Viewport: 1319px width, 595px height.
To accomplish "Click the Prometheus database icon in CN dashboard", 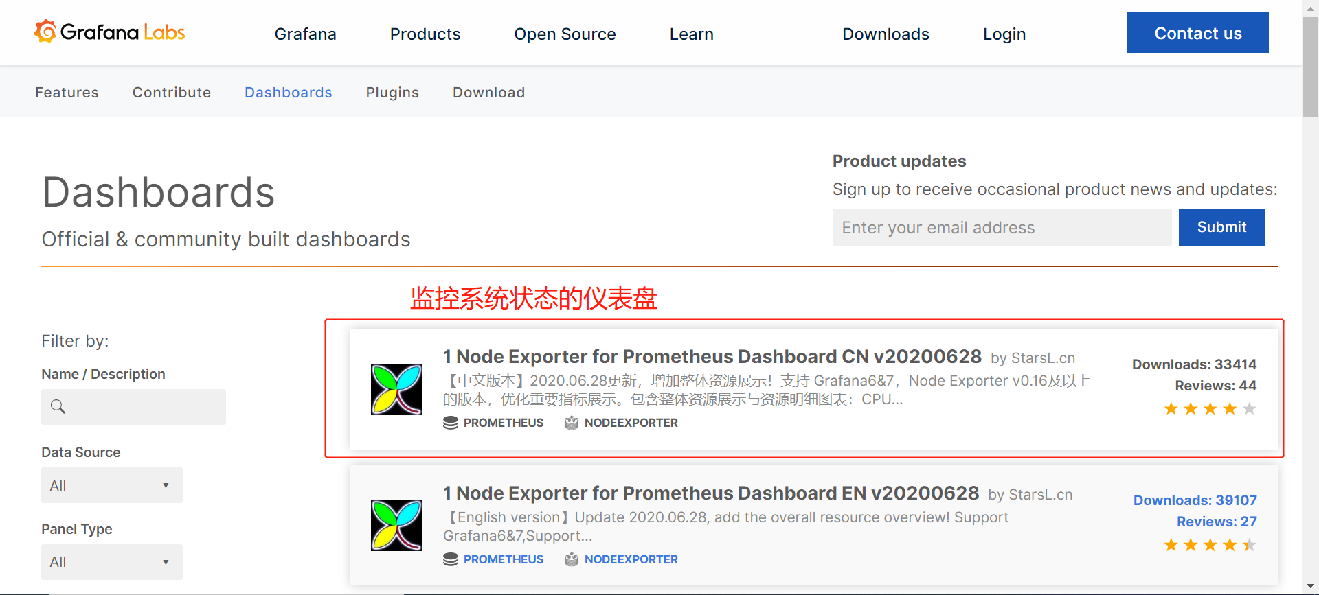I will (451, 423).
